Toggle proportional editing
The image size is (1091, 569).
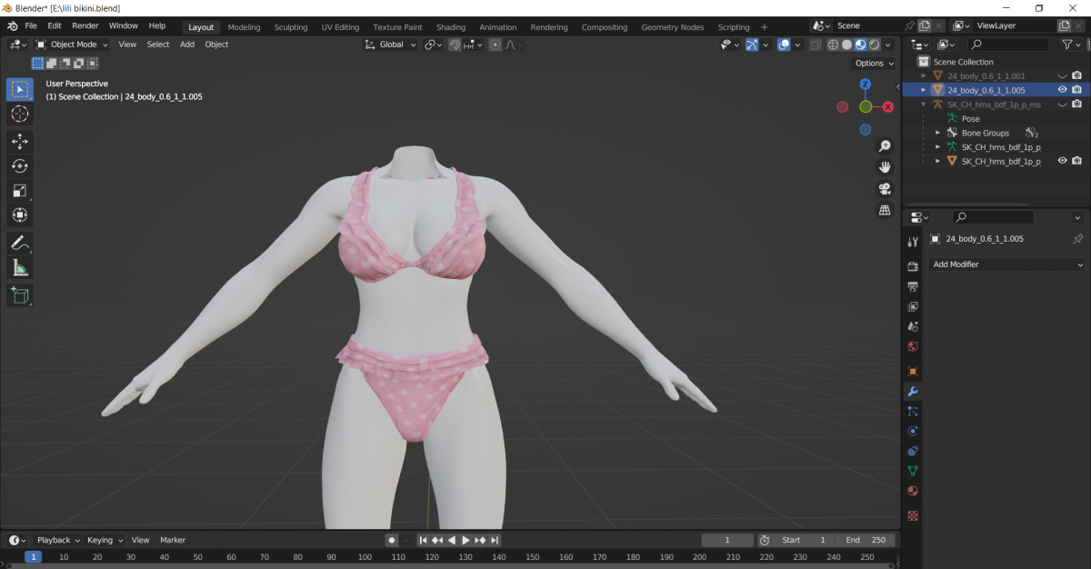coord(495,45)
